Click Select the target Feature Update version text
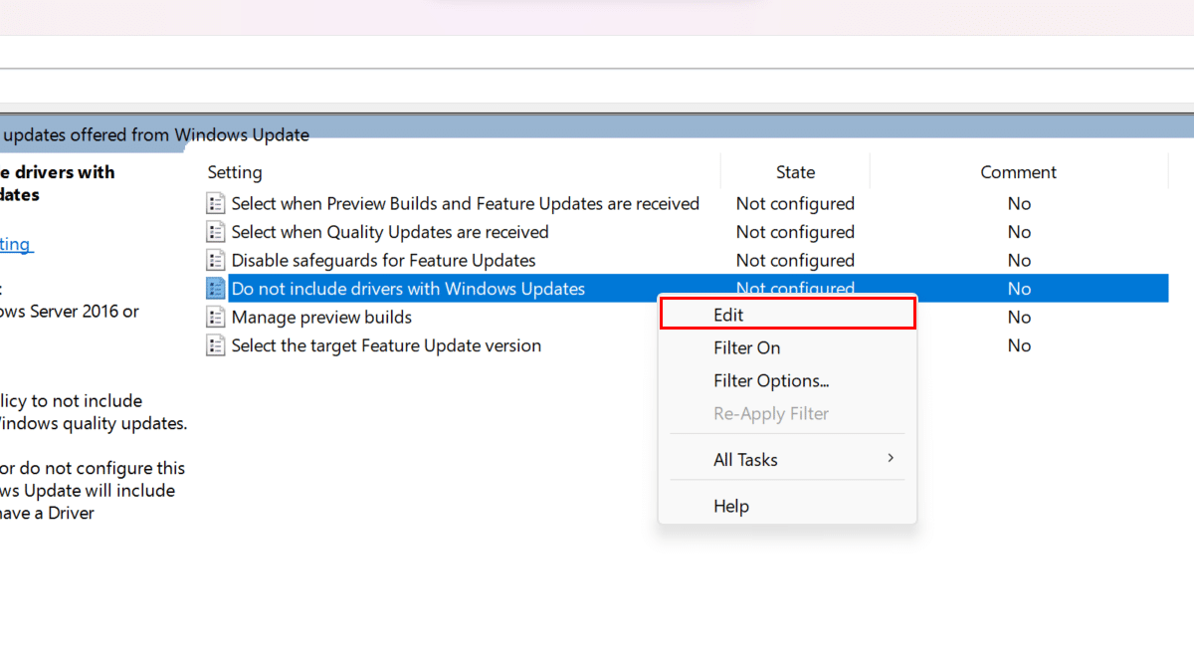This screenshot has height=672, width=1194. tap(386, 345)
